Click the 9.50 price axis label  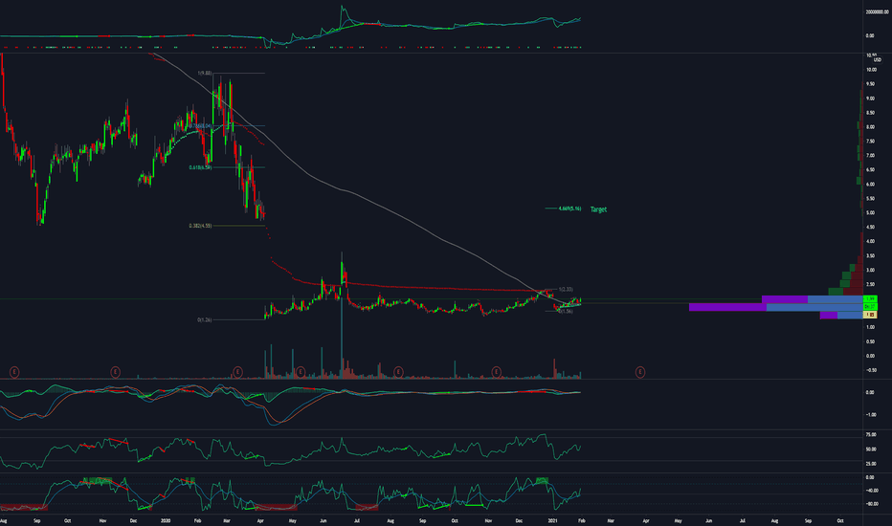point(871,84)
